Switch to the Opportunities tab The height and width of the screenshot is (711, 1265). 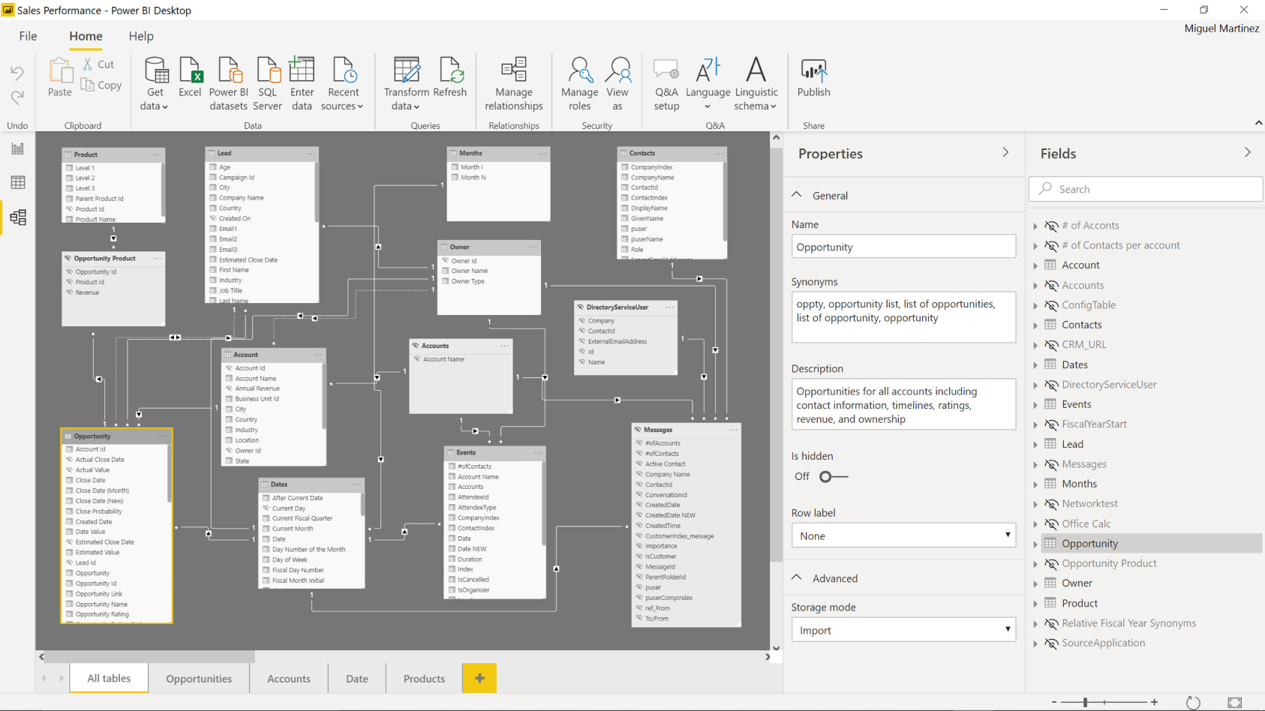pos(198,678)
